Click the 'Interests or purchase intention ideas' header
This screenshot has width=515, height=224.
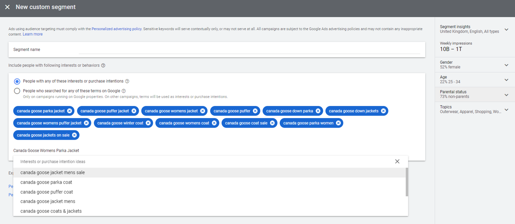click(x=53, y=162)
